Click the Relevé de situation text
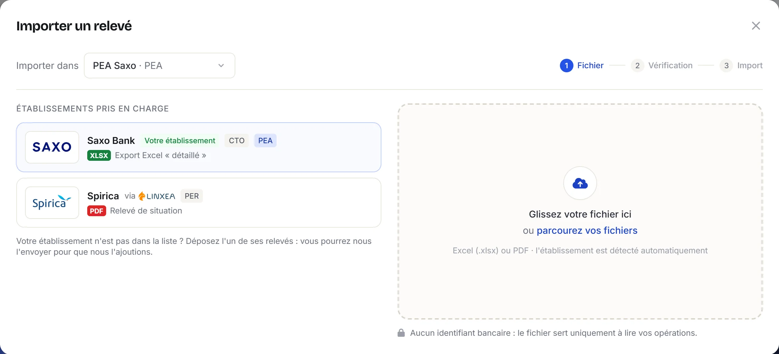779x354 pixels. point(146,211)
